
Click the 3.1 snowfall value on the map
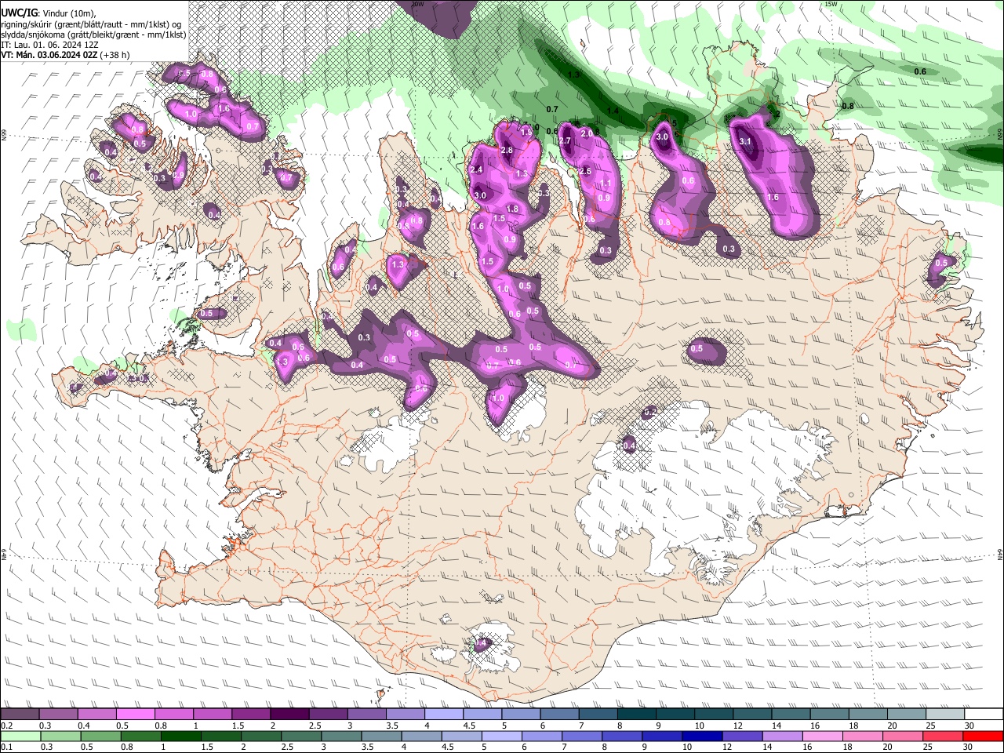click(745, 141)
